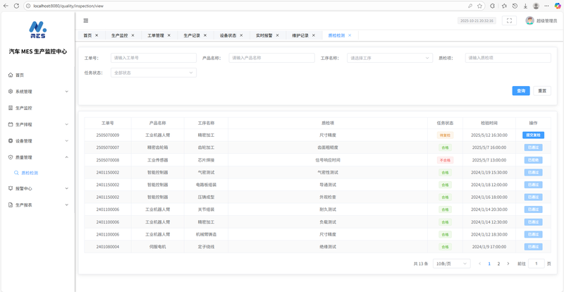Image resolution: width=564 pixels, height=292 pixels.
Task: Switch to the 工单管理 tab
Action: coord(155,35)
